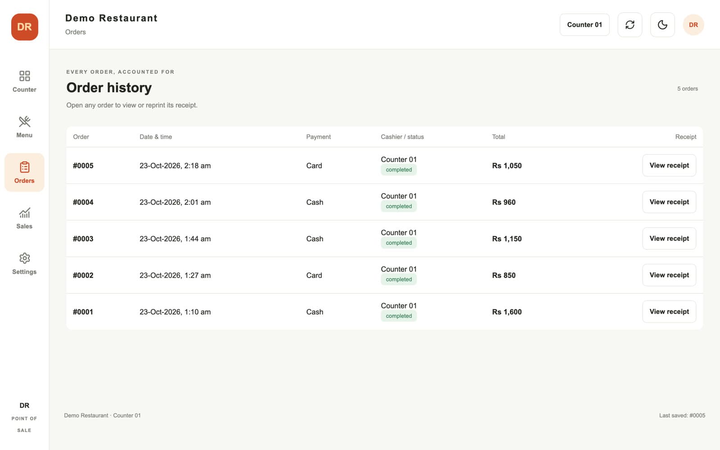Click the DR restaurant logo in sidebar
Viewport: 720px width, 450px height.
pos(24,27)
